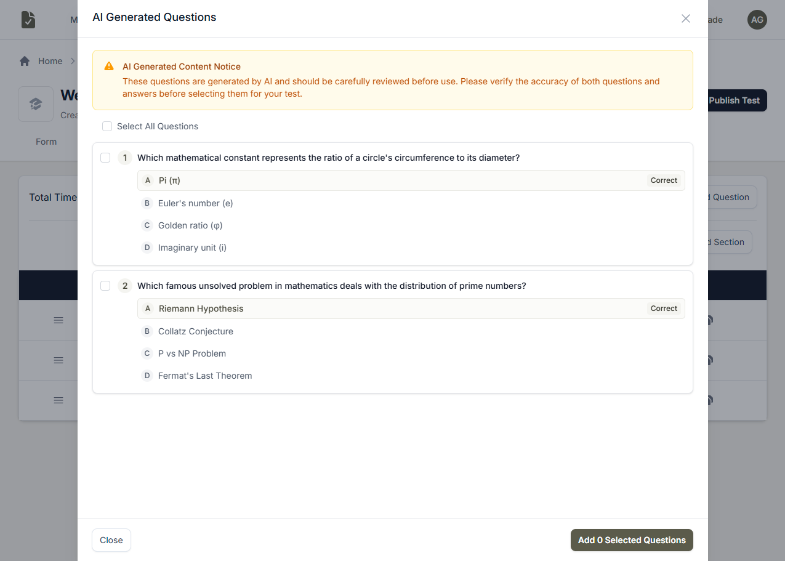Click the graduation cap test icon
Image resolution: width=785 pixels, height=561 pixels.
[x=35, y=103]
